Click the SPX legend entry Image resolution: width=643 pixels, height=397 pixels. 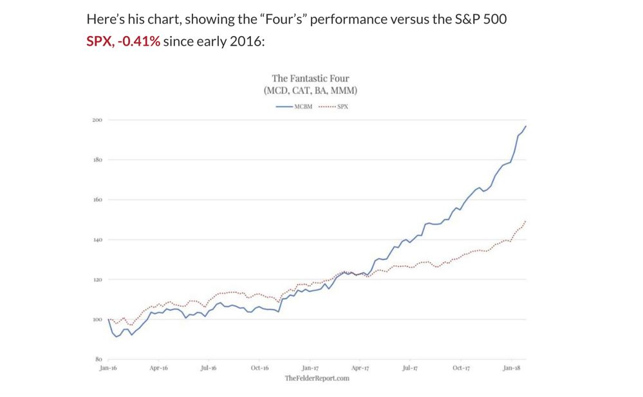point(342,106)
